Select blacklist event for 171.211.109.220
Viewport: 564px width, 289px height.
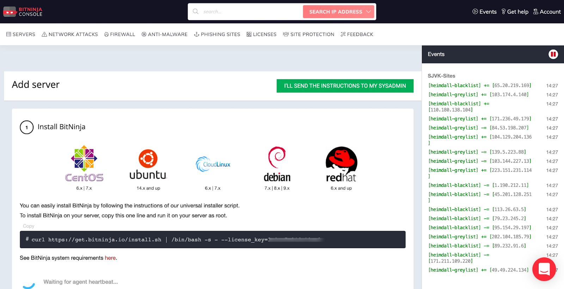pos(459,258)
